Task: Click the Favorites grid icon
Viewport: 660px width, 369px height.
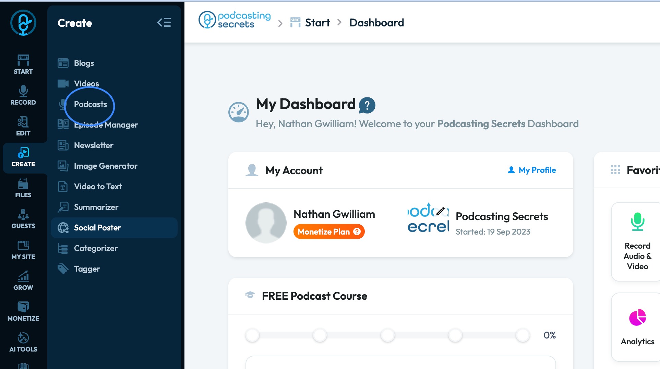Action: [x=615, y=170]
